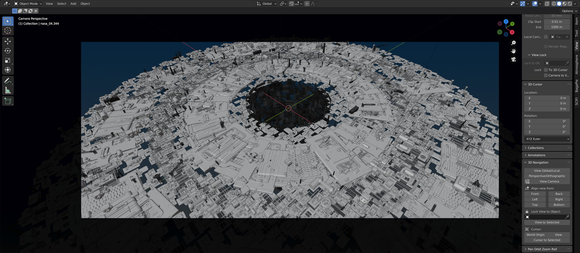Collapse the 3D Cursor panel
This screenshot has width=580, height=253.
547,84
